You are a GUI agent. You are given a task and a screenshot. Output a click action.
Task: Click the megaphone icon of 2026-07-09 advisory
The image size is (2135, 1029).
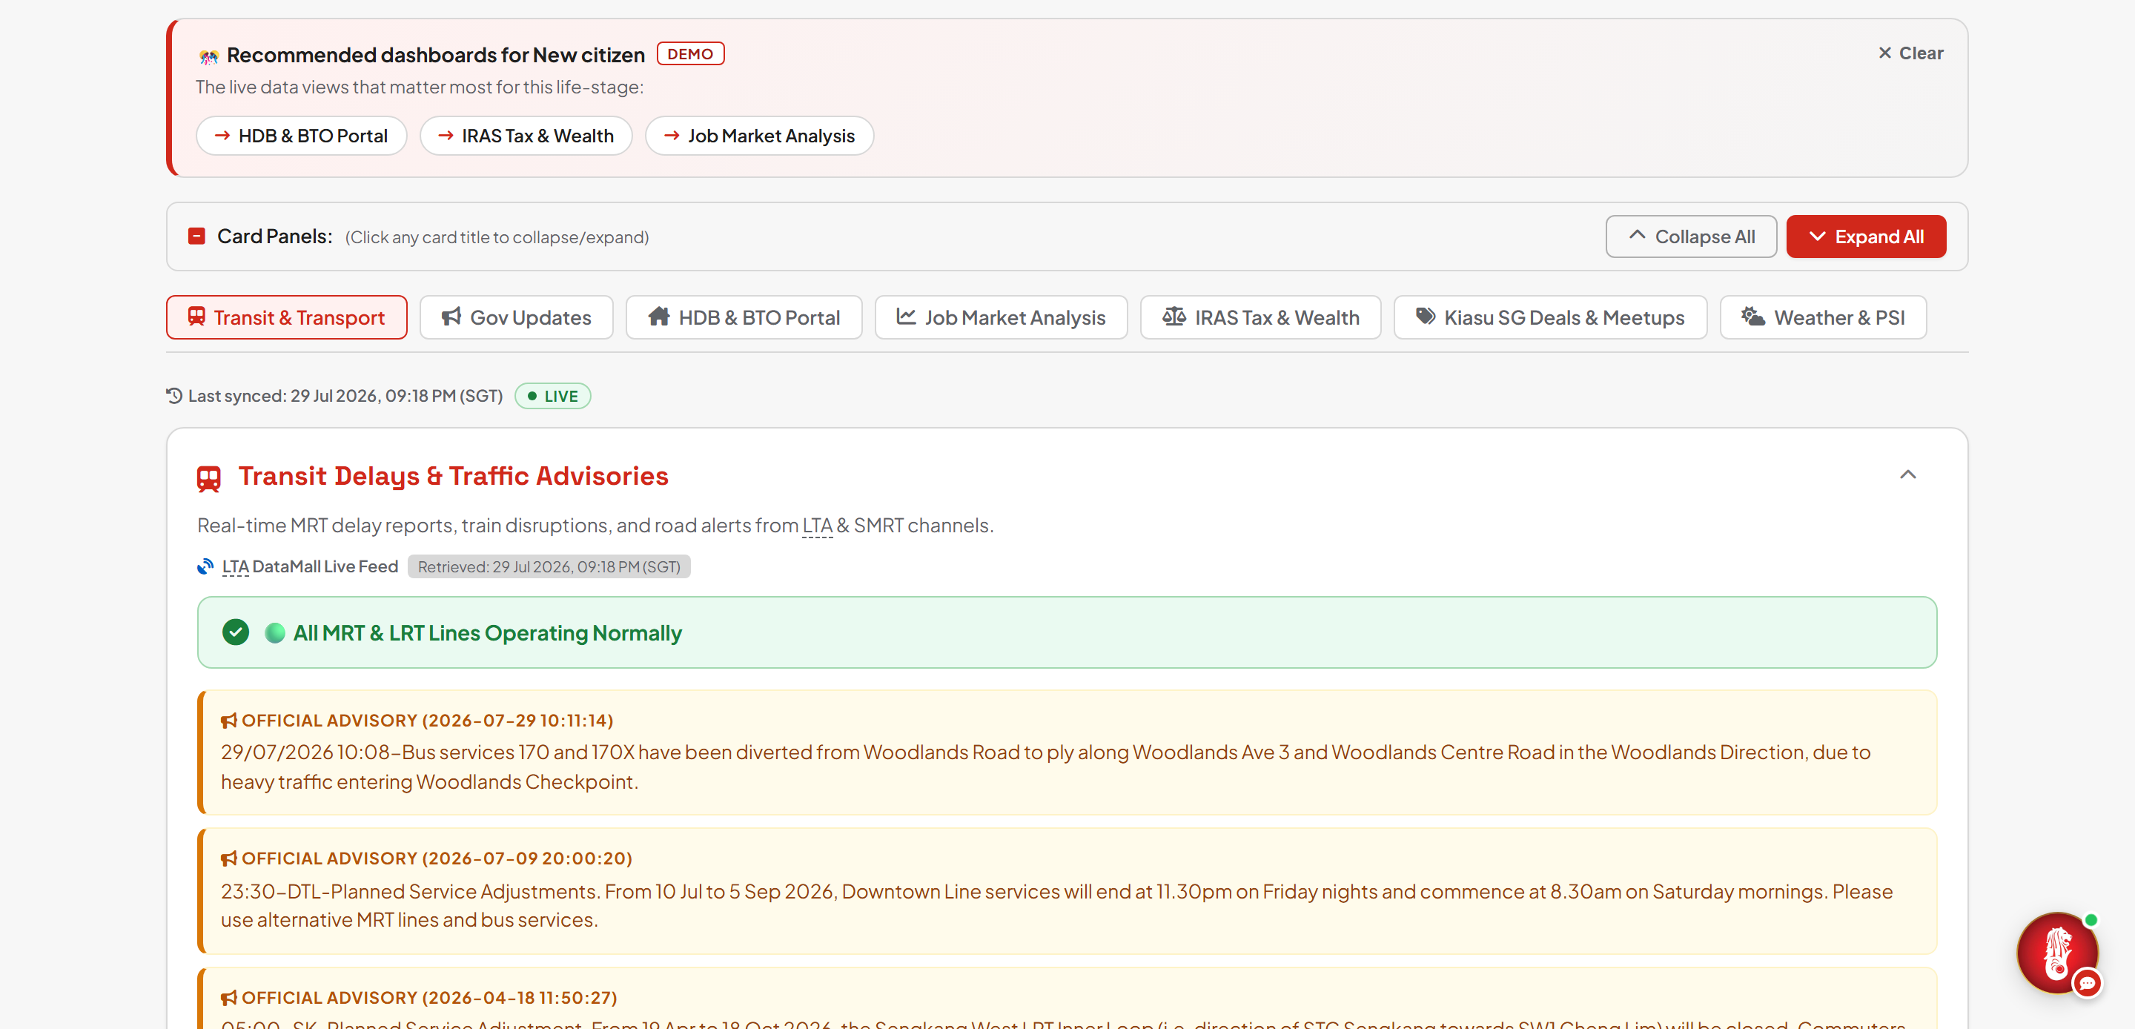[229, 858]
